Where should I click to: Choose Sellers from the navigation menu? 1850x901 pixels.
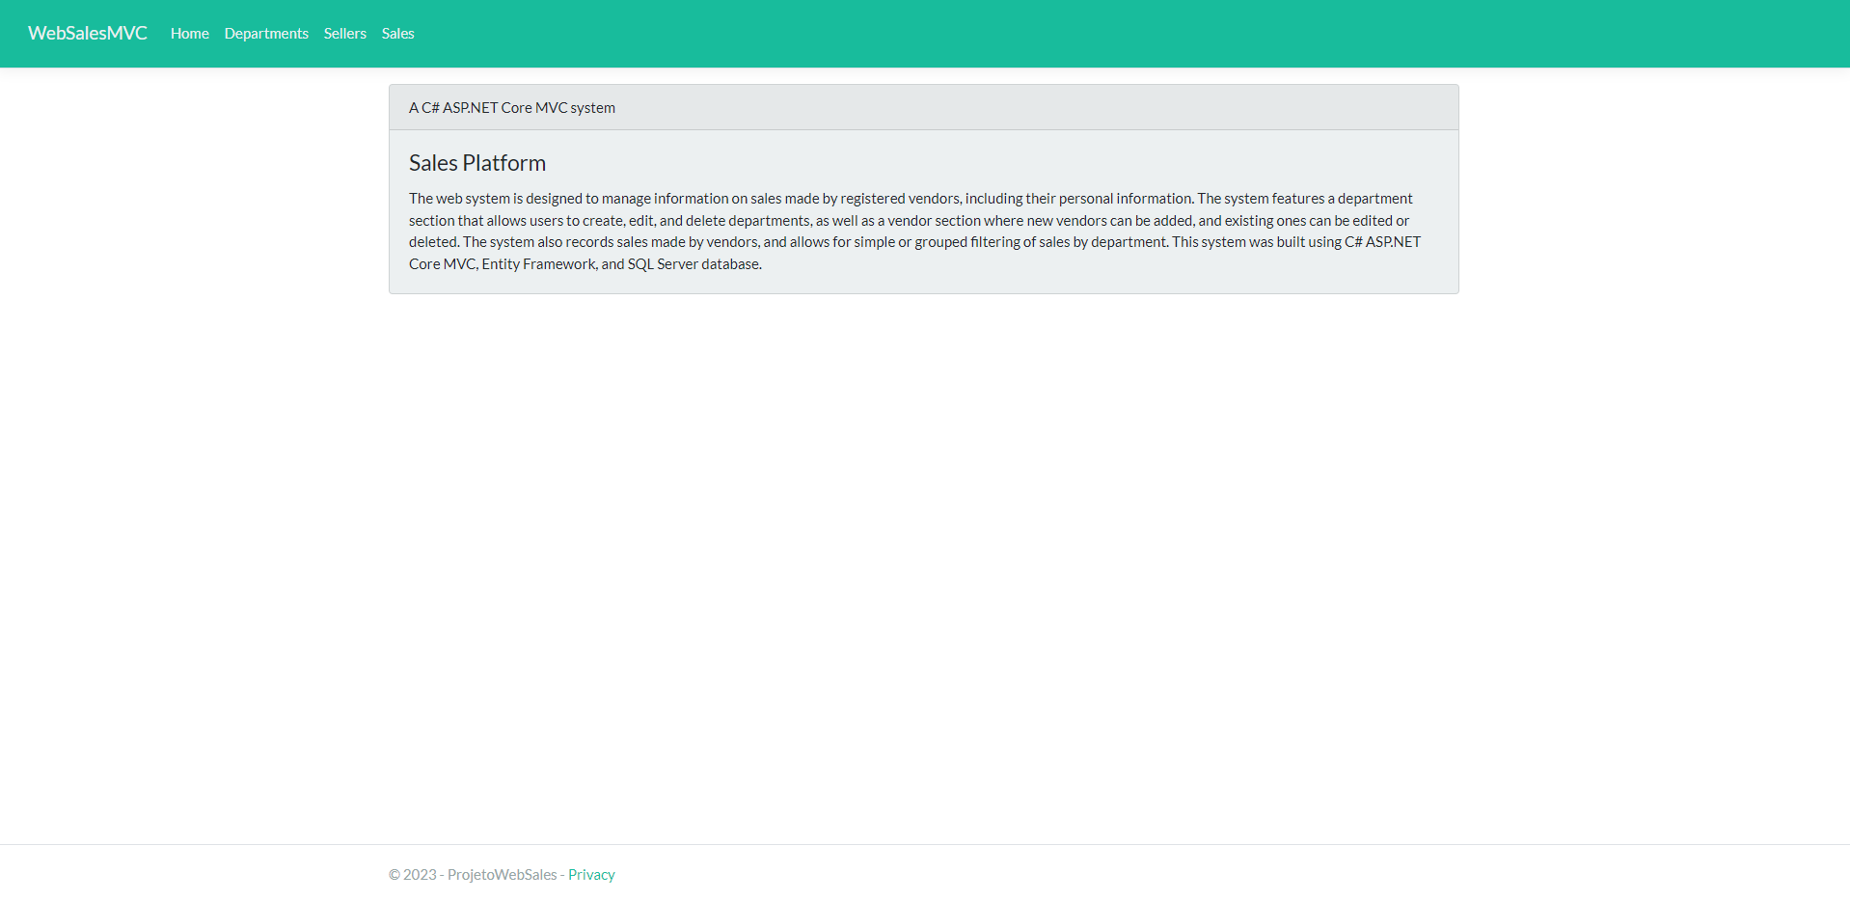click(x=344, y=33)
